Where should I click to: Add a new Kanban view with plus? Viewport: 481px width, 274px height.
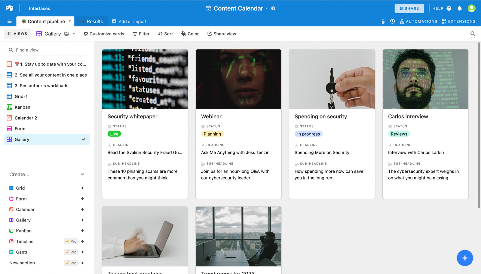coord(82,231)
